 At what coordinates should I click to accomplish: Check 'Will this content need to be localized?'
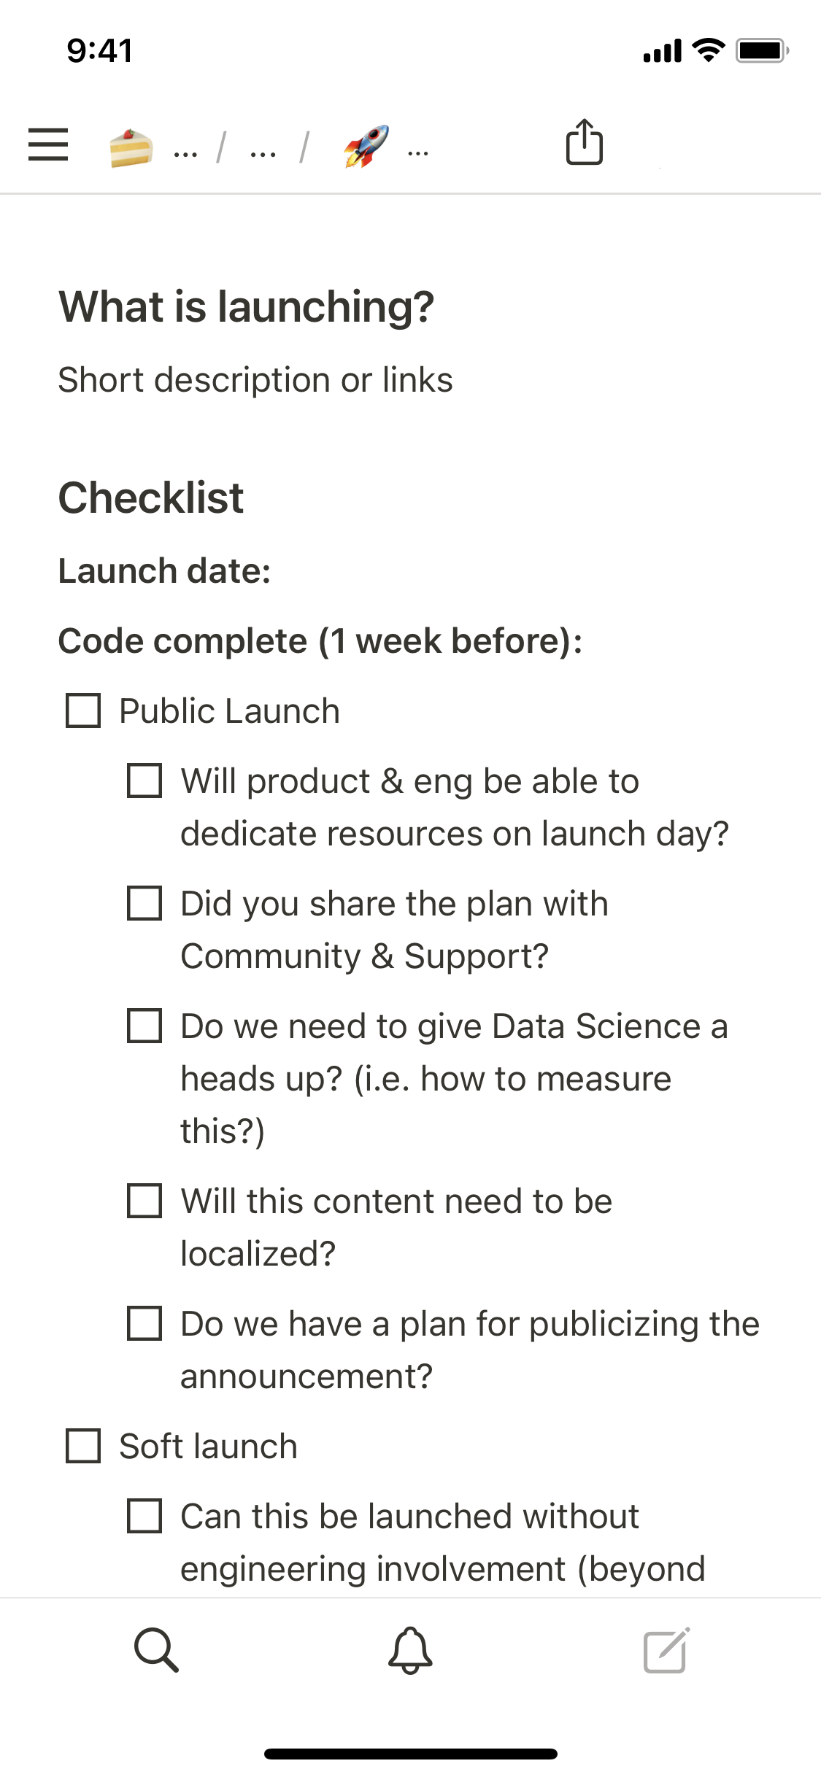pyautogui.click(x=144, y=1201)
